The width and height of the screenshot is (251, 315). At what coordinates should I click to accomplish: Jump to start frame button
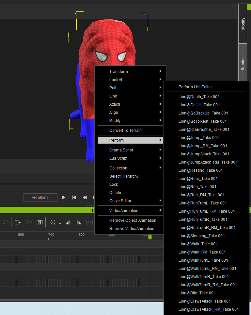pos(74,198)
